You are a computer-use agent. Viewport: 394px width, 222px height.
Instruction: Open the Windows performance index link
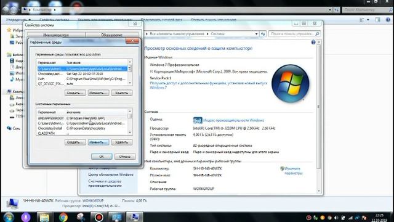pyautogui.click(x=233, y=120)
